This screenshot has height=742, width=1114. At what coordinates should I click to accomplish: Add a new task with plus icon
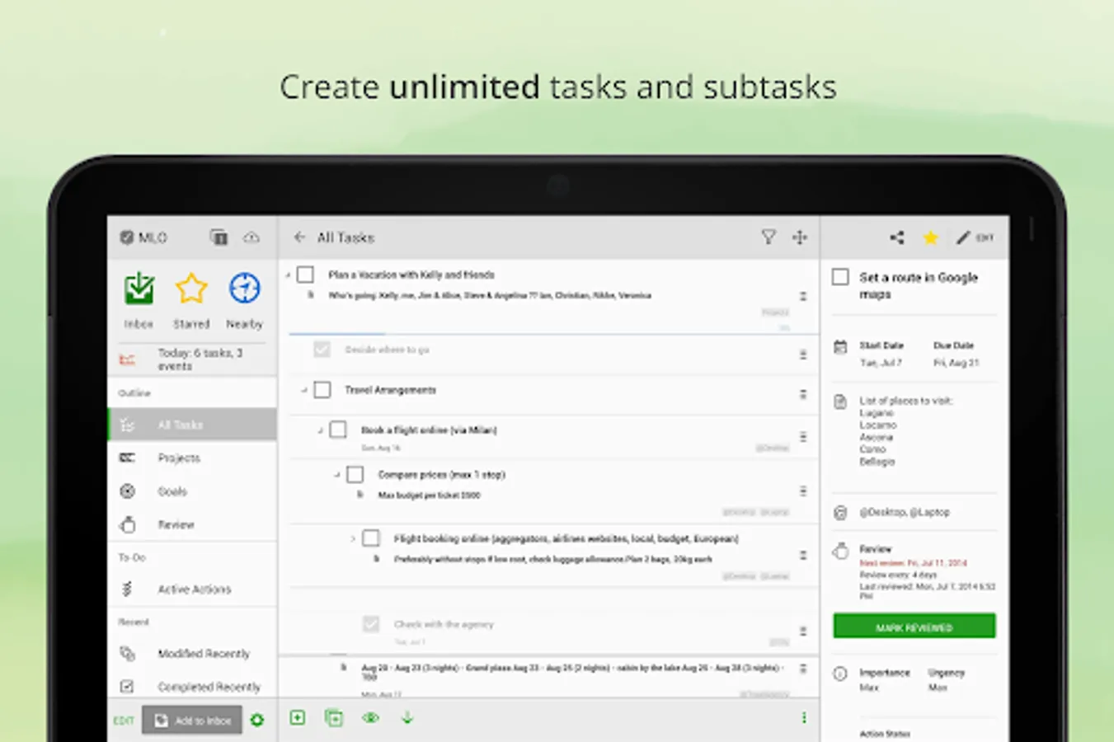[298, 718]
